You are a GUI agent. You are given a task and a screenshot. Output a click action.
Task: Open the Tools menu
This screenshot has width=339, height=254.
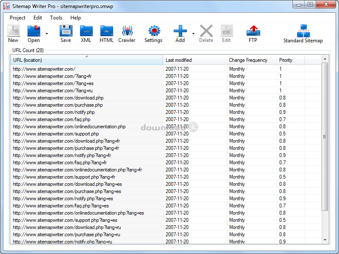pyautogui.click(x=56, y=18)
